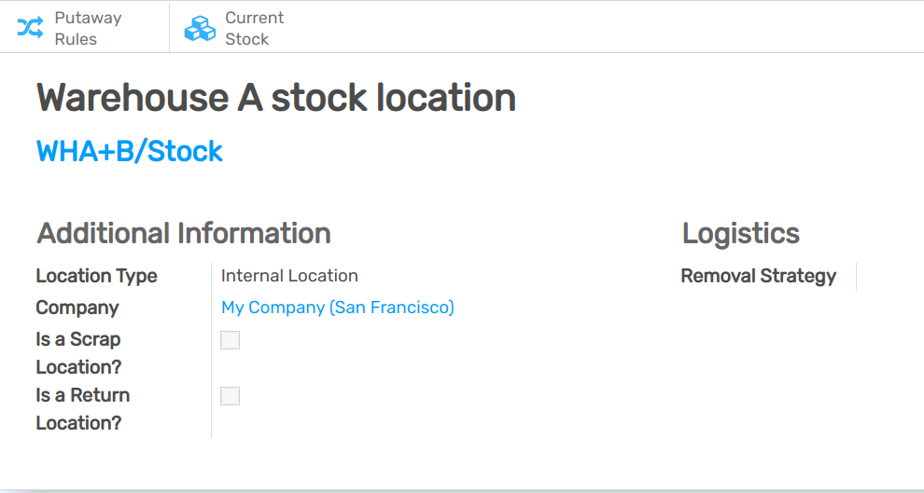Screen dimensions: 924x493
Task: Click the Location Type label
Action: click(96, 276)
